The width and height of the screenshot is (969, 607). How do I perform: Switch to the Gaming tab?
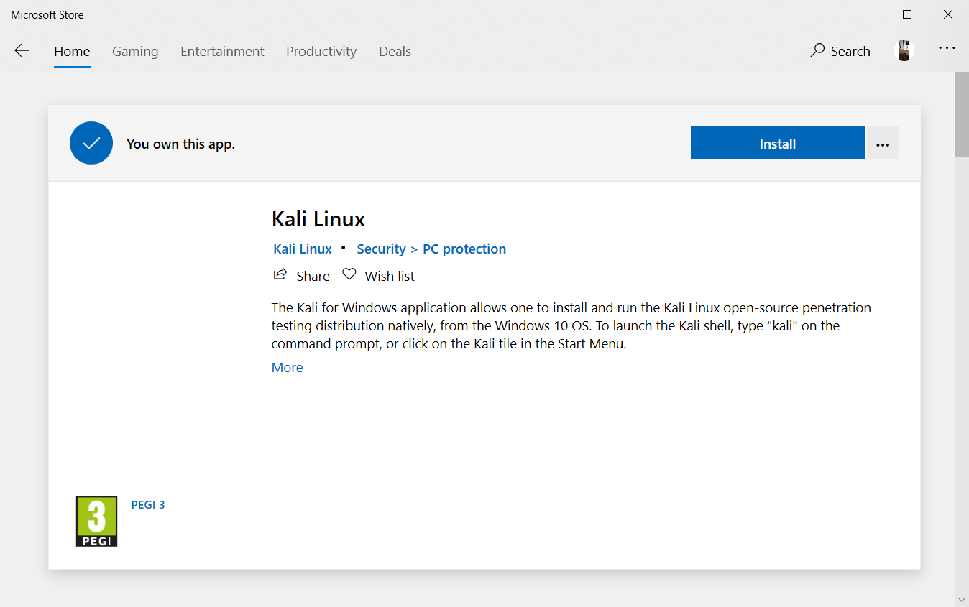click(x=135, y=51)
